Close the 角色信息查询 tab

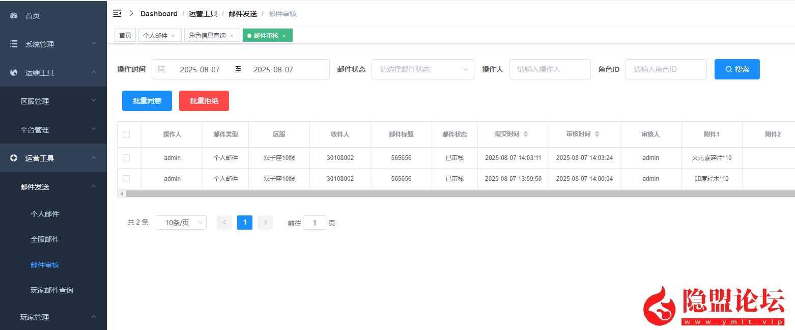tap(232, 36)
